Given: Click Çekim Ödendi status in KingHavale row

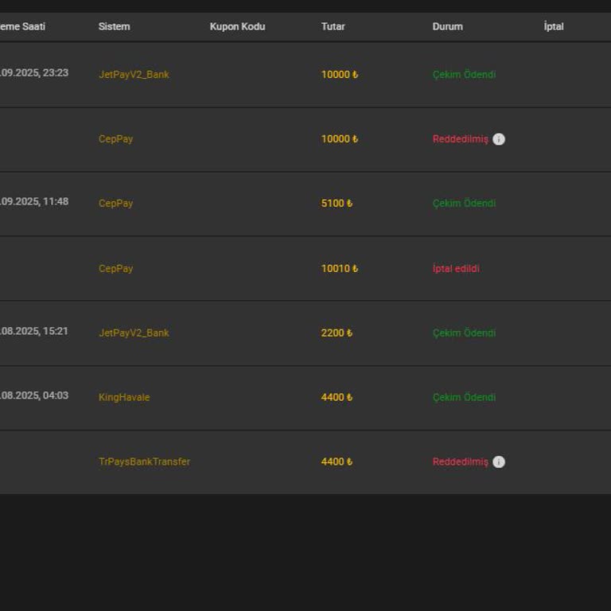Looking at the screenshot, I should [x=464, y=397].
